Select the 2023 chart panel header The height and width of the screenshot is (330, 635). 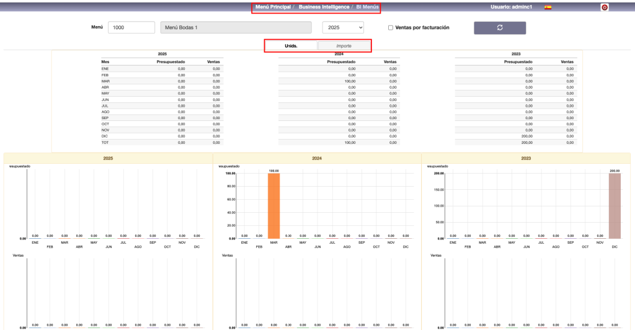(x=526, y=158)
